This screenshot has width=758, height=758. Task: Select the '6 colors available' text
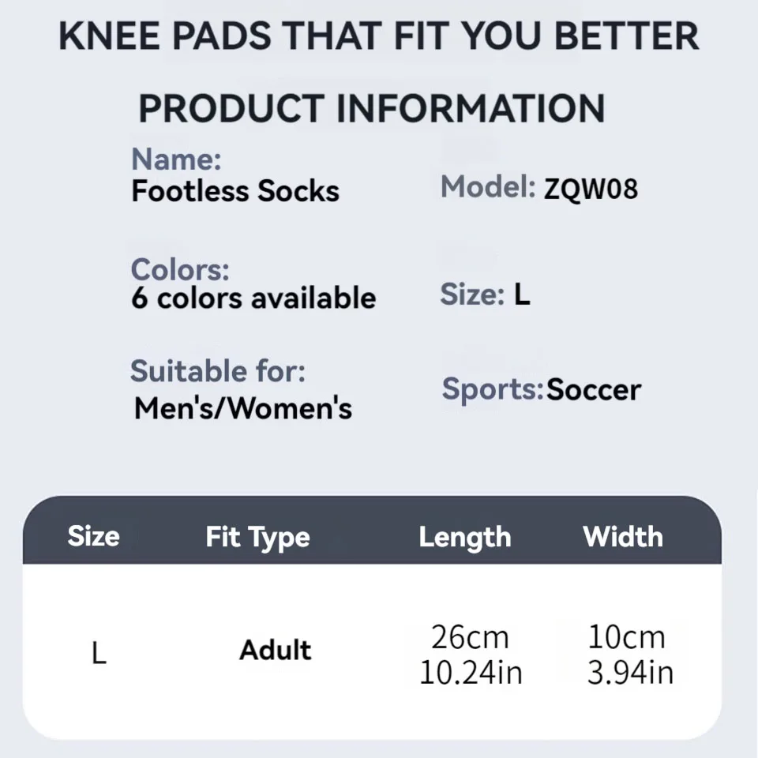tap(253, 298)
